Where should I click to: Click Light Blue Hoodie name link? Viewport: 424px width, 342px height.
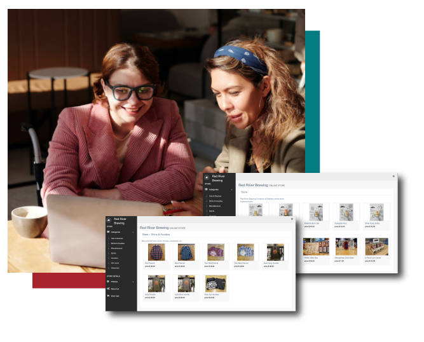point(182,294)
